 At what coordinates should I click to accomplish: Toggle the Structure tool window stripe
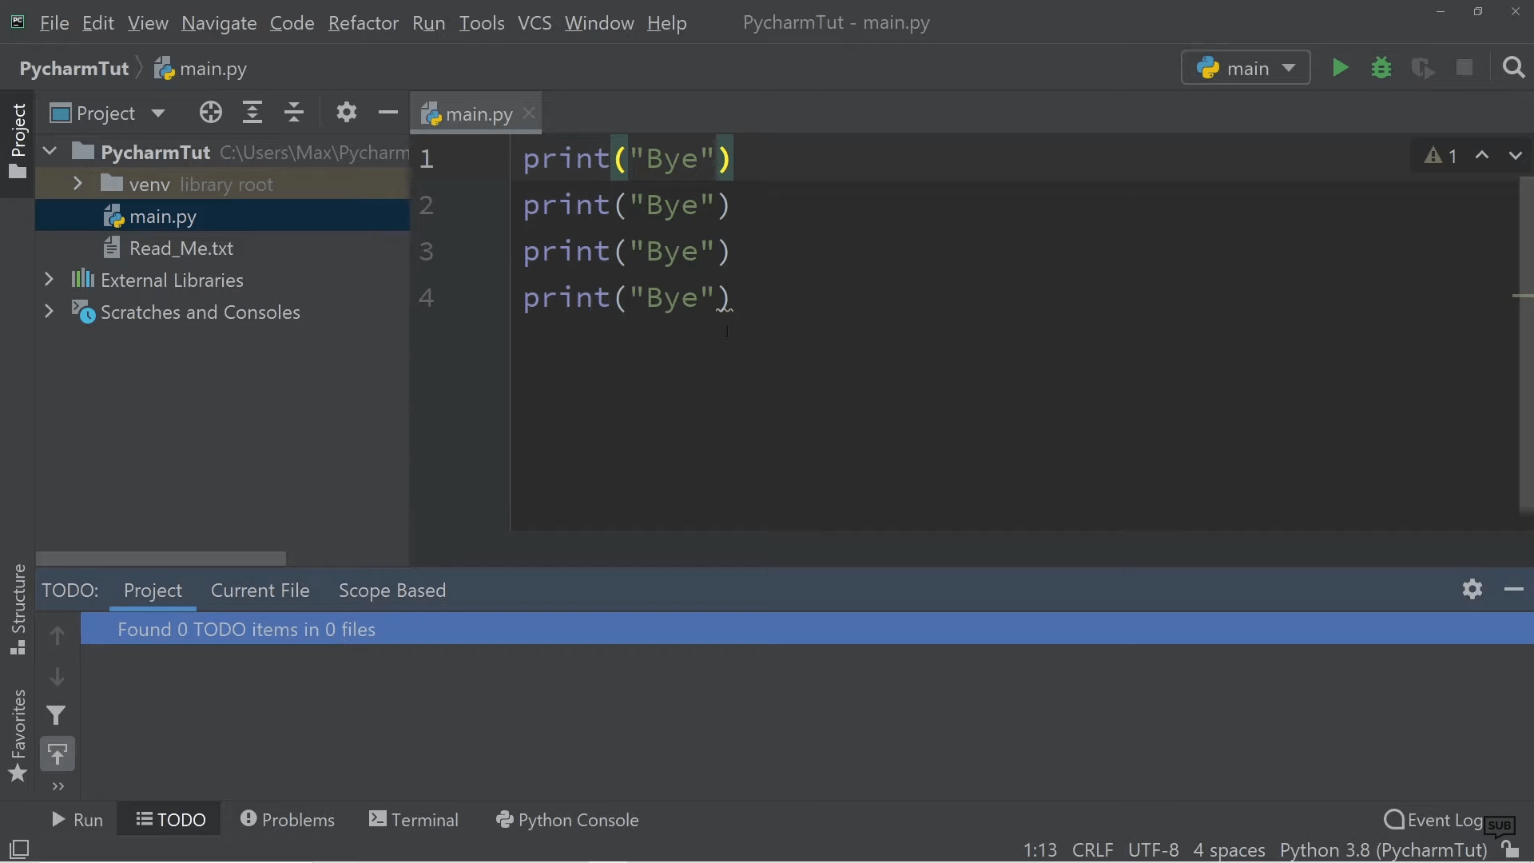(x=18, y=609)
